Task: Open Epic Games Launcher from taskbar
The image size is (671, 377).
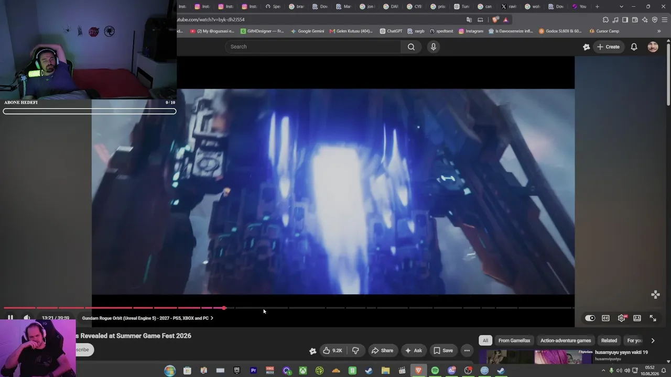Action: point(237,371)
